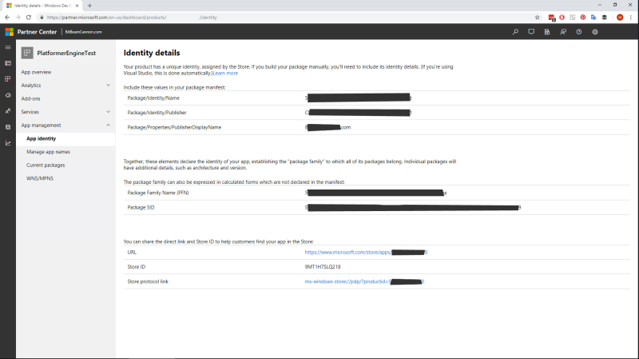The image size is (639, 359).
Task: Open search using magnifier icon in header
Action: pyautogui.click(x=515, y=32)
